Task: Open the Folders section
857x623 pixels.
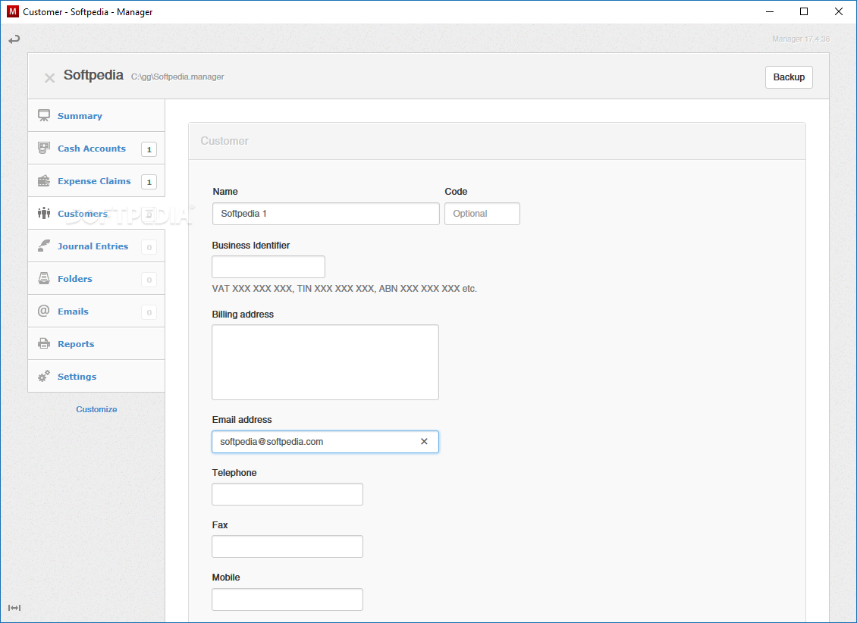Action: (x=96, y=278)
